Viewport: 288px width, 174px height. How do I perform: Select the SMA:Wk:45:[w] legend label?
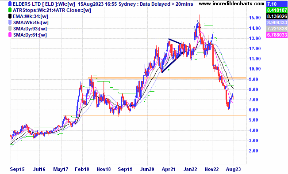click(x=31, y=22)
